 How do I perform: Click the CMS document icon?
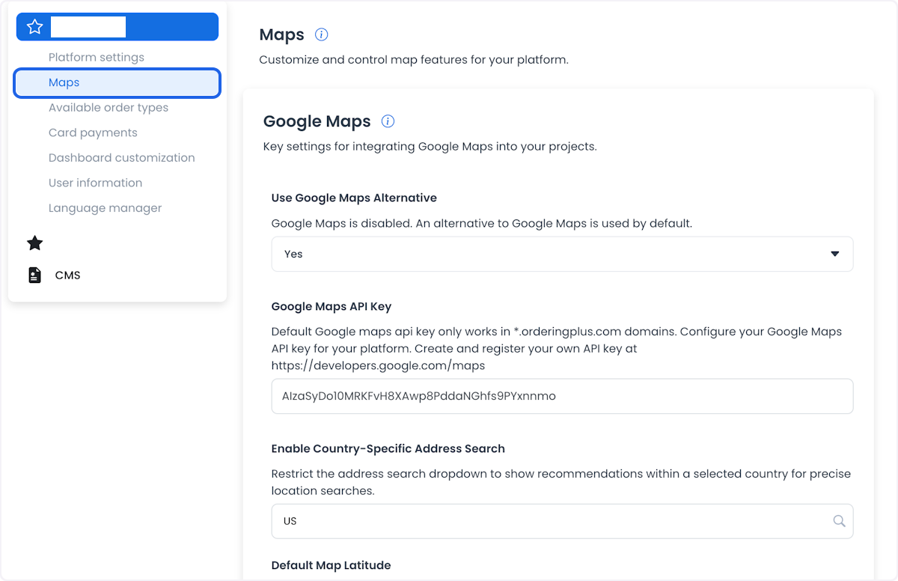[x=34, y=276]
